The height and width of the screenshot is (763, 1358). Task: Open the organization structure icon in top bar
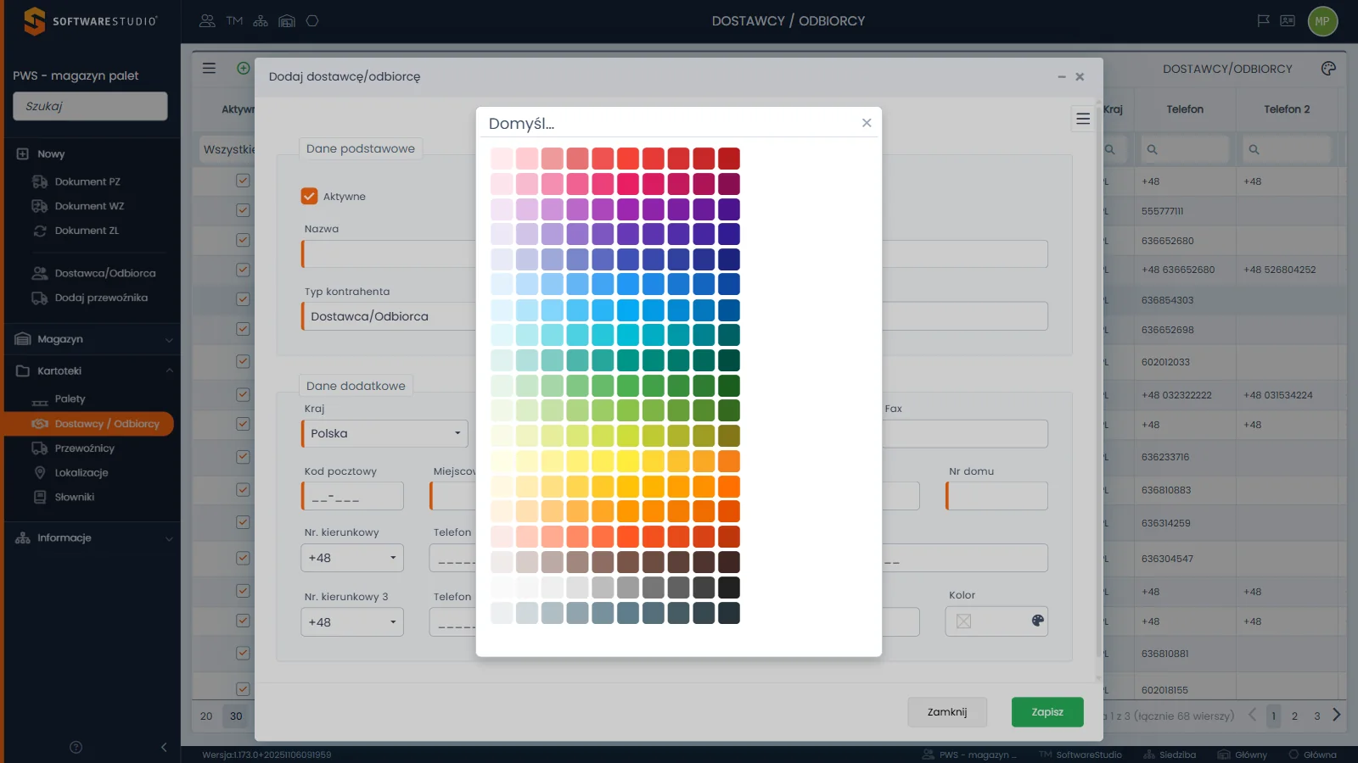click(x=261, y=21)
